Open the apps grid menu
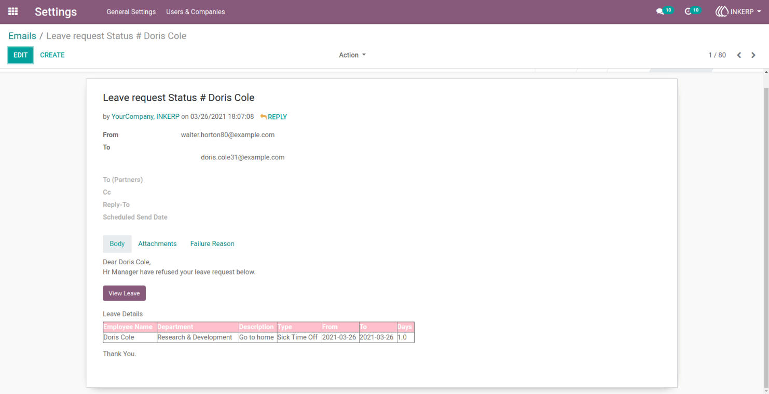This screenshot has width=769, height=394. coord(13,11)
